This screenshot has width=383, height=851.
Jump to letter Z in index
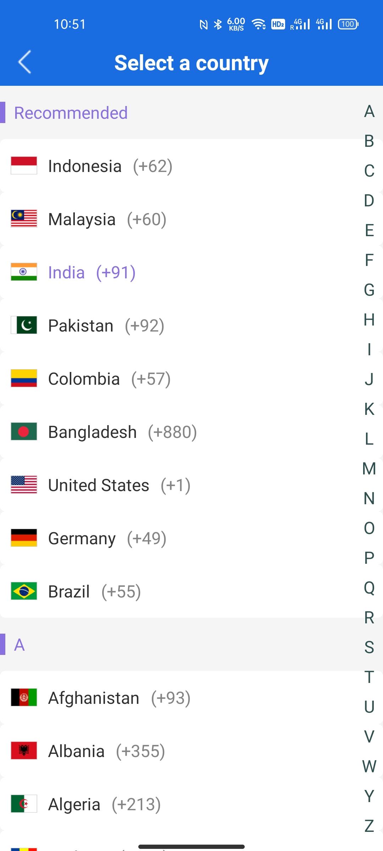click(369, 826)
